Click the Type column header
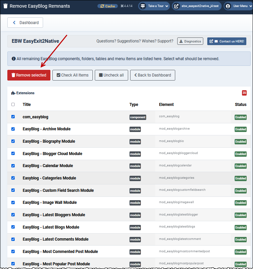253x269 pixels. pos(134,105)
